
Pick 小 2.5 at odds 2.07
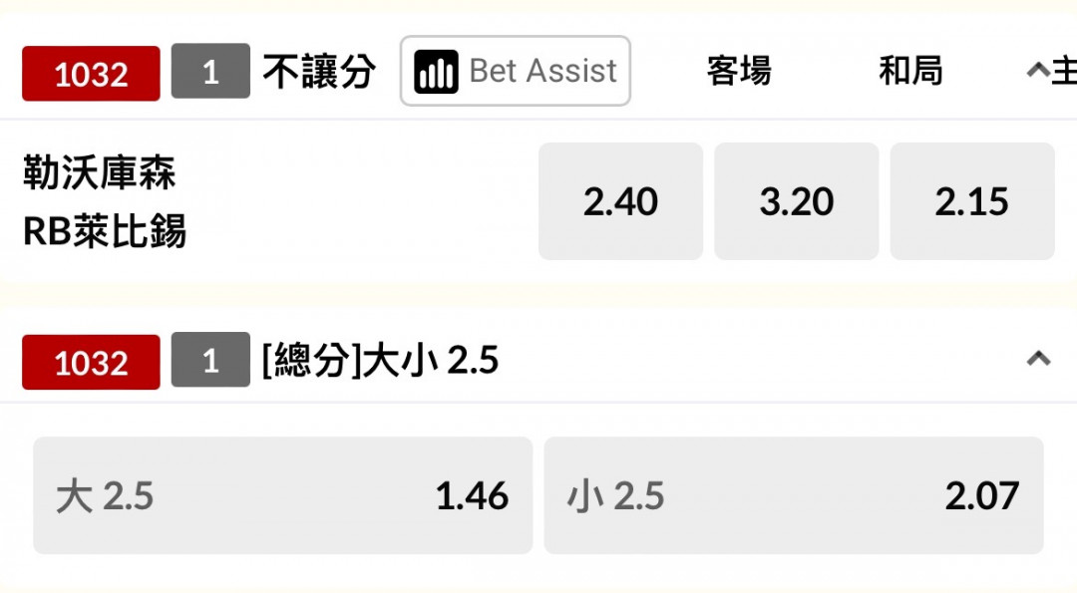coord(793,495)
